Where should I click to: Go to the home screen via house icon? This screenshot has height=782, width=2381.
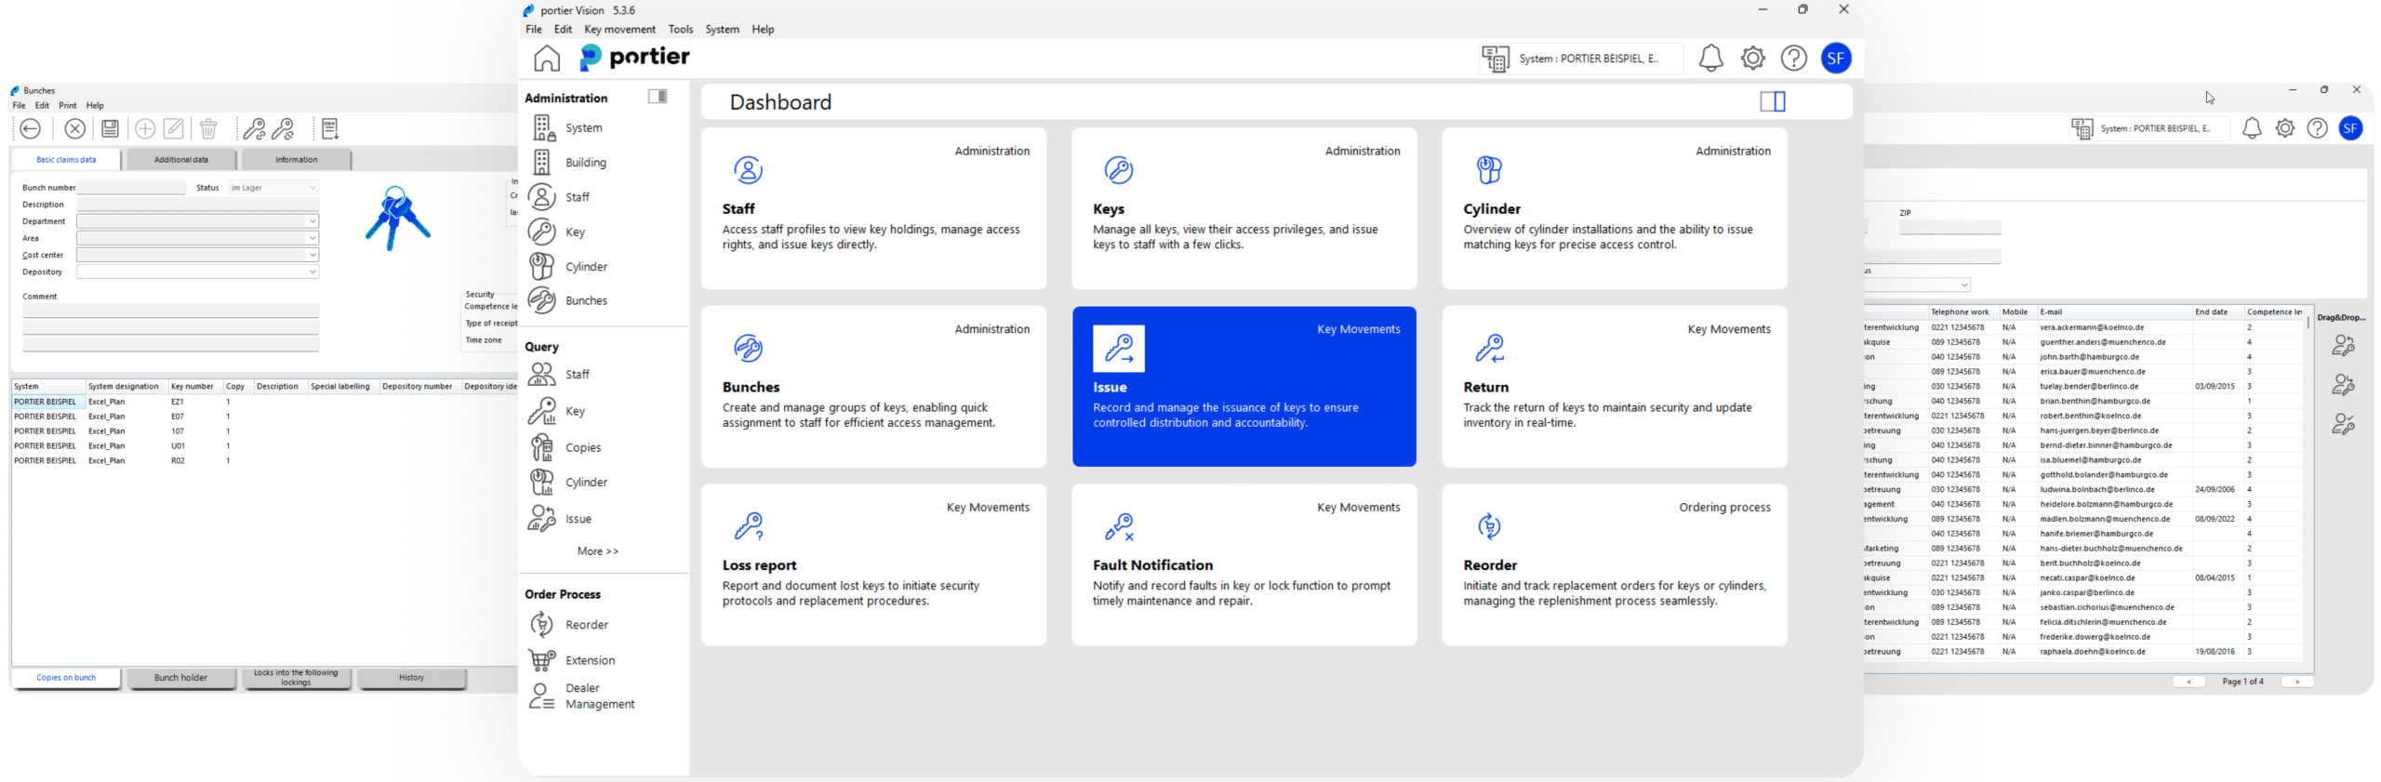click(547, 59)
